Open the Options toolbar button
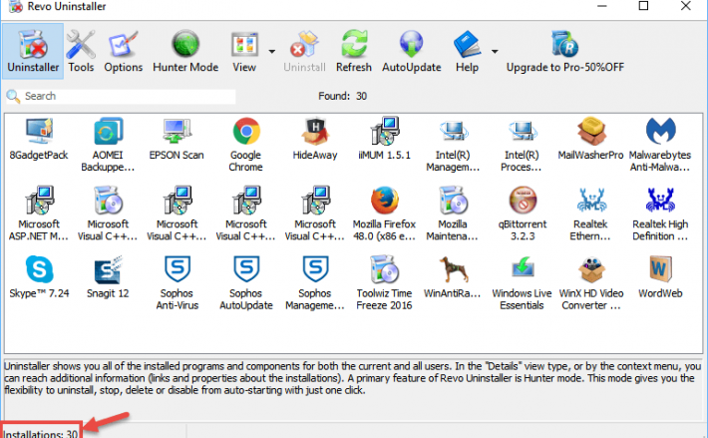708x438 pixels. (124, 51)
